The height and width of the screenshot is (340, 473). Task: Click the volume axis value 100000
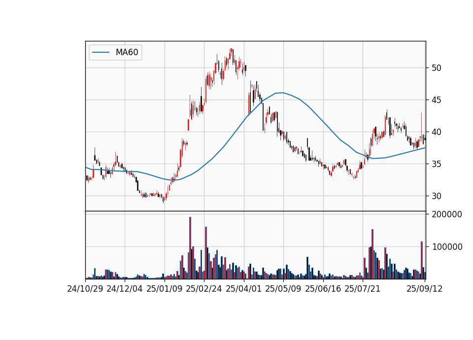(447, 247)
